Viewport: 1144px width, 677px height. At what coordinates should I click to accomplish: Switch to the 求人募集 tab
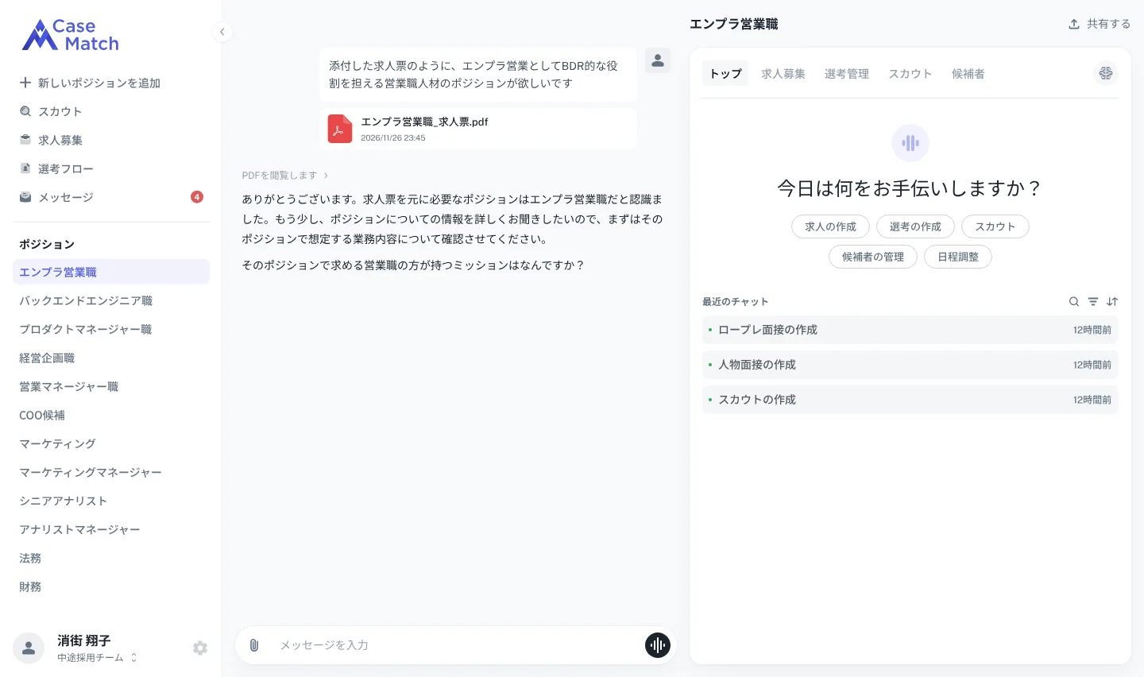783,73
